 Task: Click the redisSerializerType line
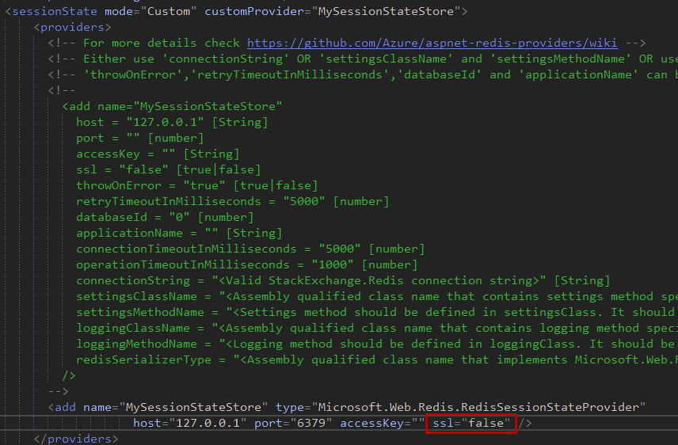pyautogui.click(x=377, y=359)
